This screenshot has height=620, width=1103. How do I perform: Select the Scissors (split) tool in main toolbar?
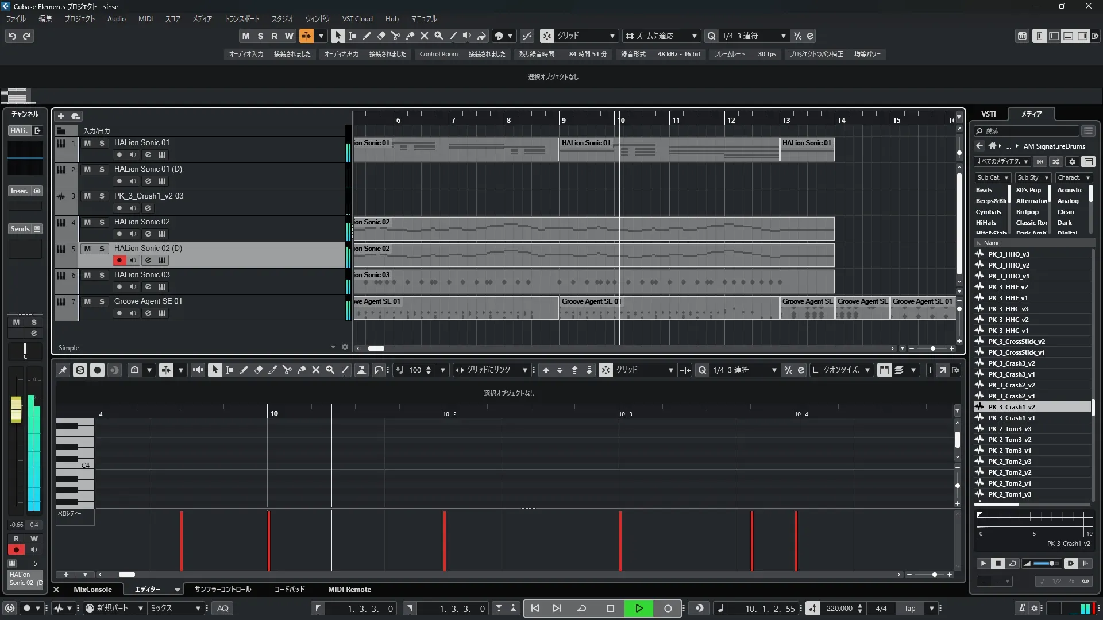click(395, 36)
